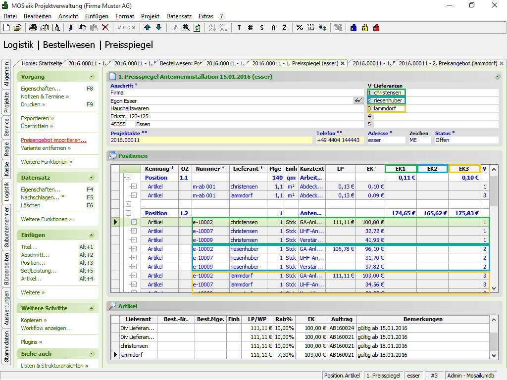Image resolution: width=507 pixels, height=380 pixels.
Task: Click the New document icon in toolbar
Action: tap(7, 28)
